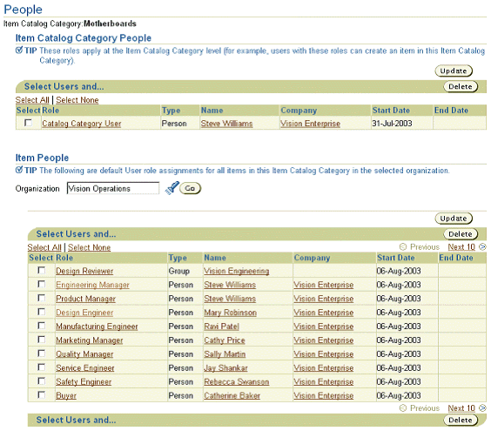Select the Buyer row checkbox
Viewport: 491px width, 431px height.
(x=41, y=394)
